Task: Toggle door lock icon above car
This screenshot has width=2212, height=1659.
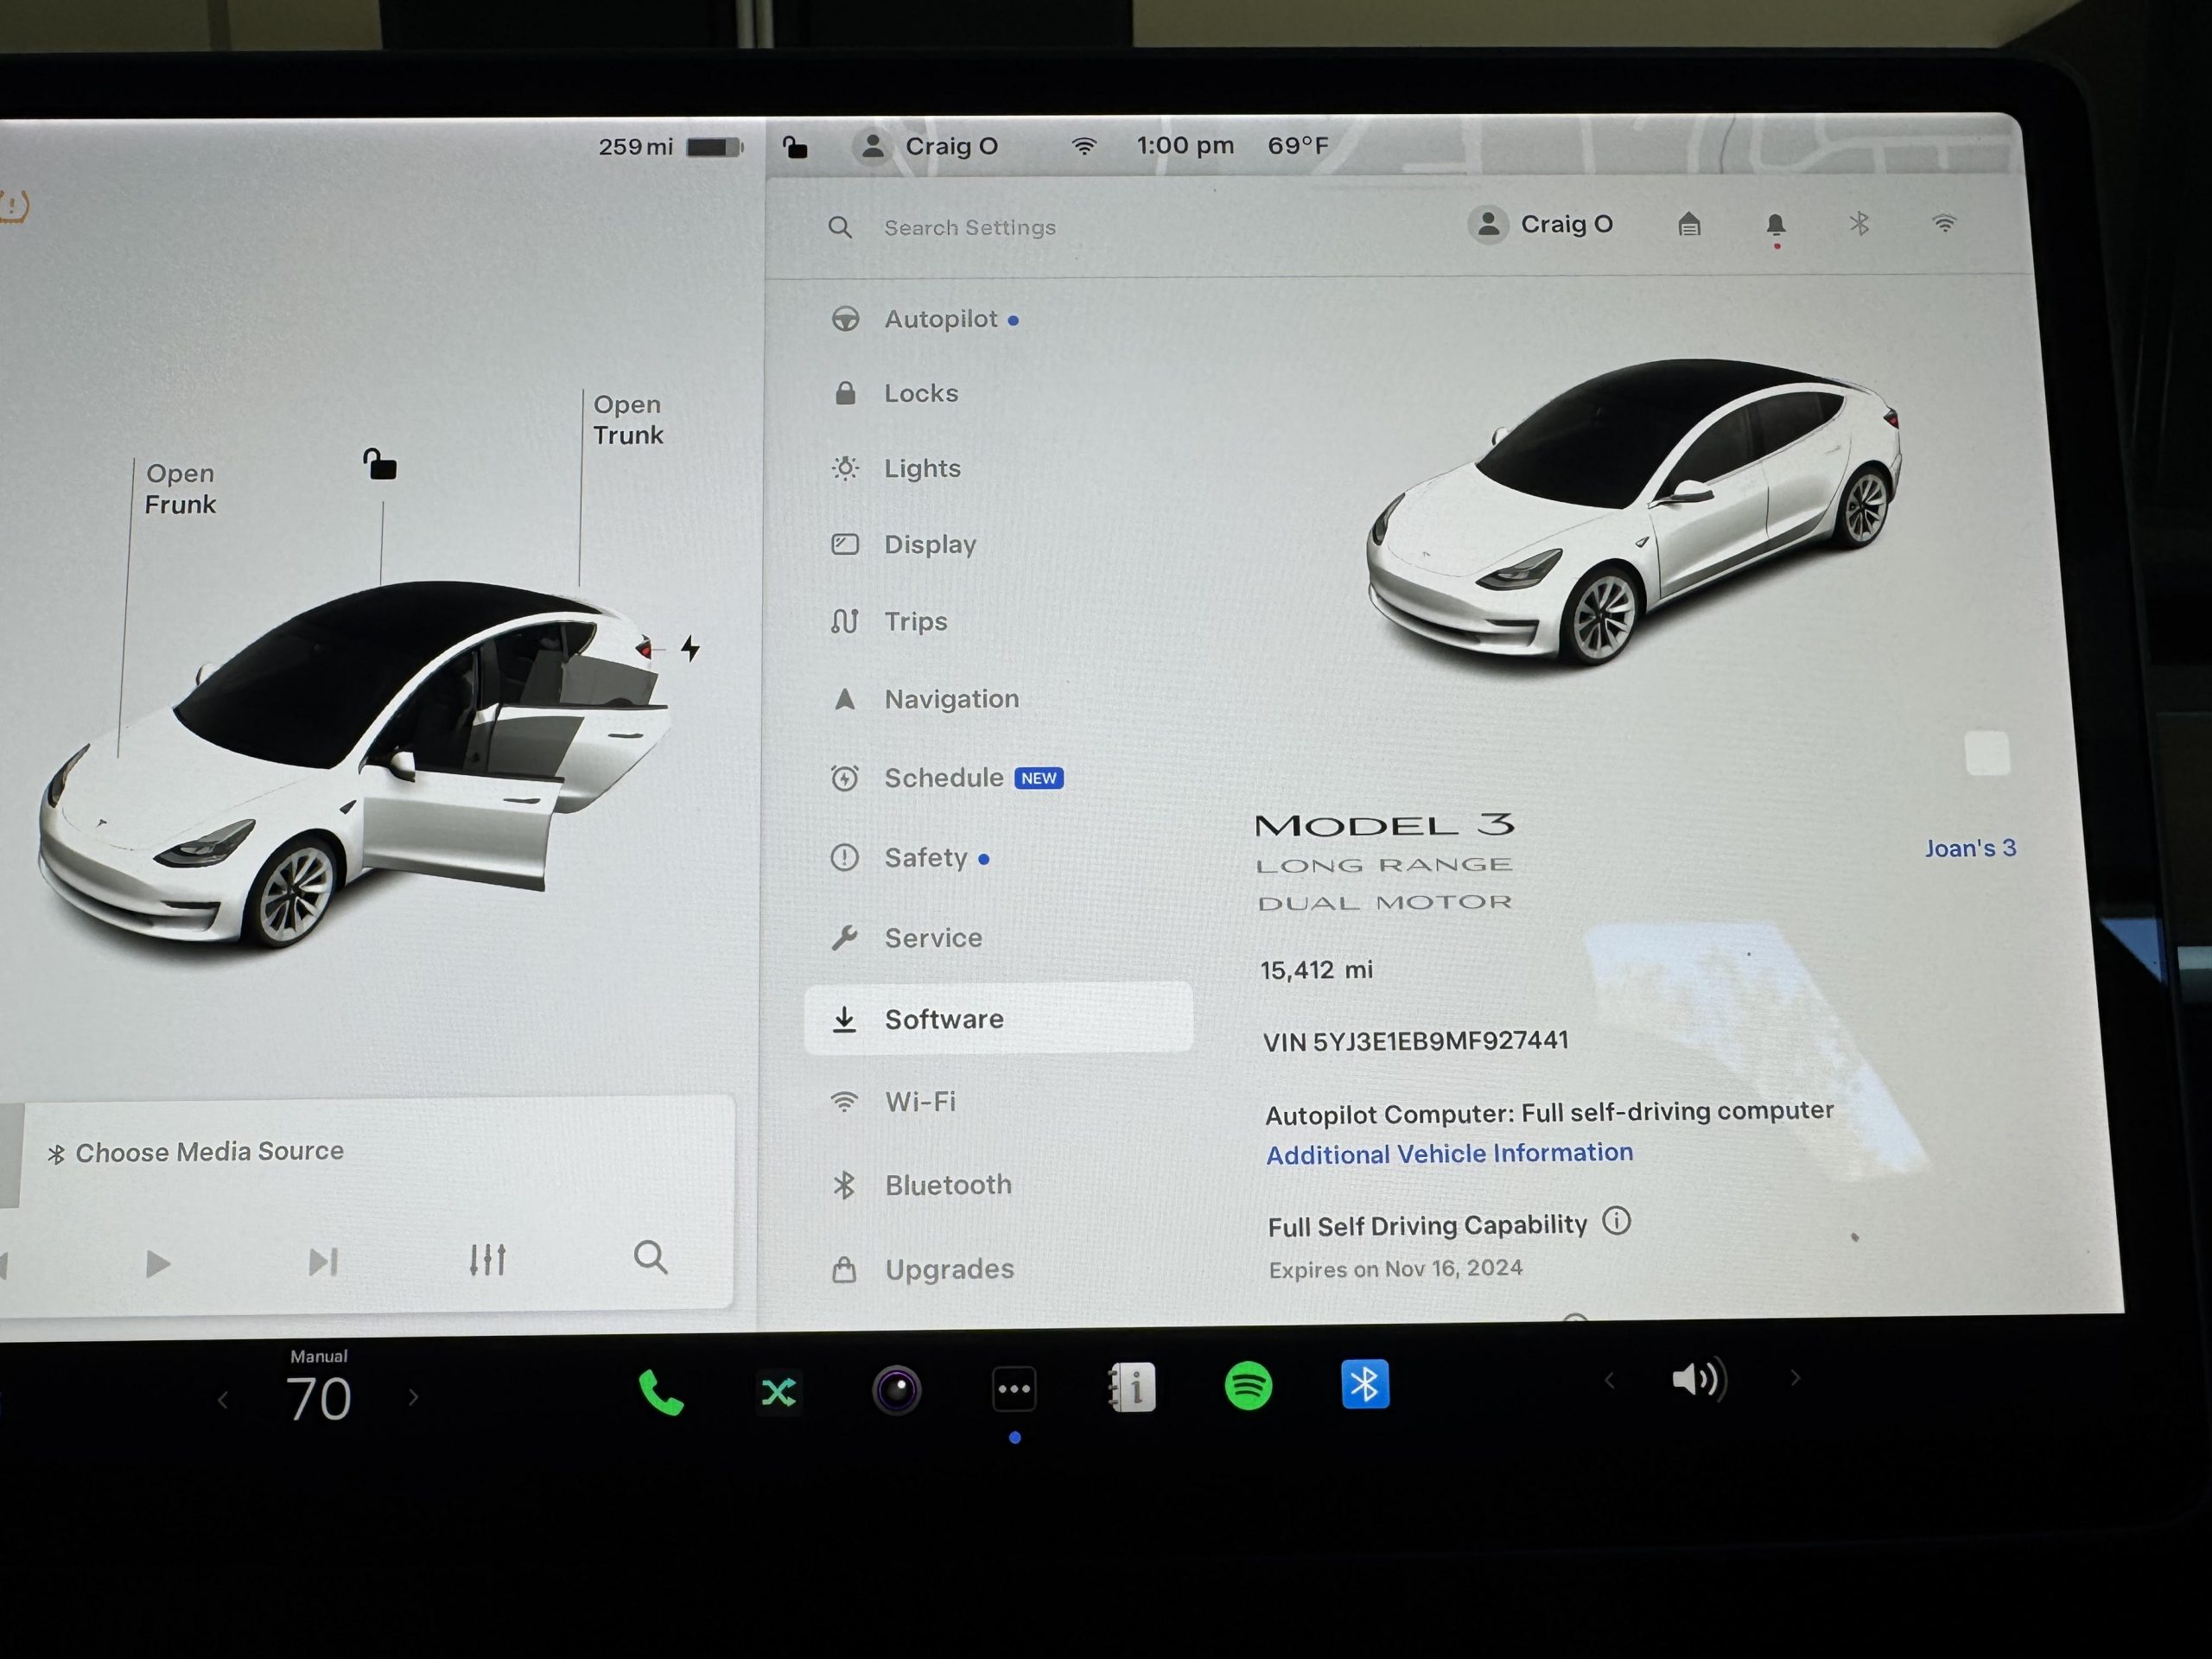Action: [x=380, y=464]
